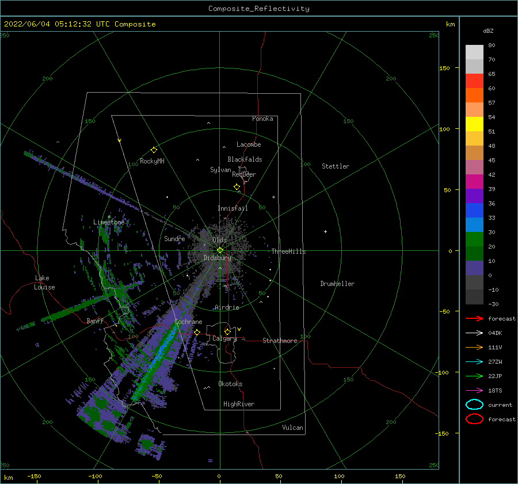Click the Banff label
Image resolution: width=518 pixels, height=484 pixels.
click(95, 321)
